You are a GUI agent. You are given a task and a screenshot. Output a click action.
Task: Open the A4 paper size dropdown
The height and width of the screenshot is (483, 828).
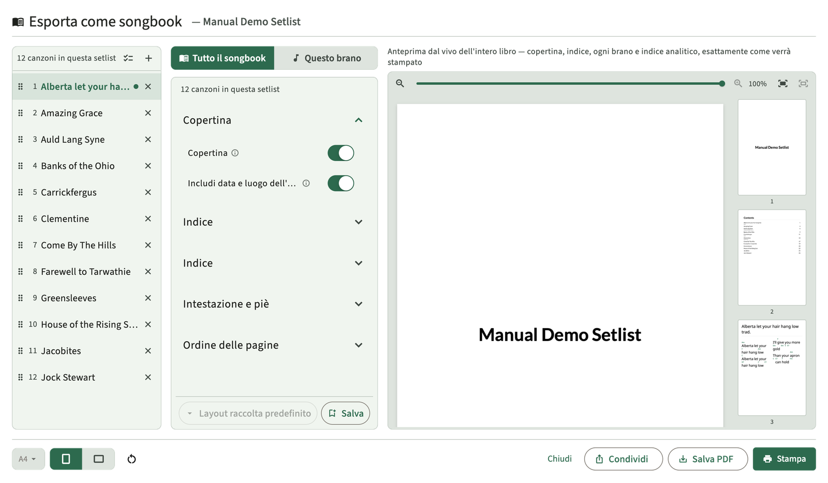(x=28, y=459)
